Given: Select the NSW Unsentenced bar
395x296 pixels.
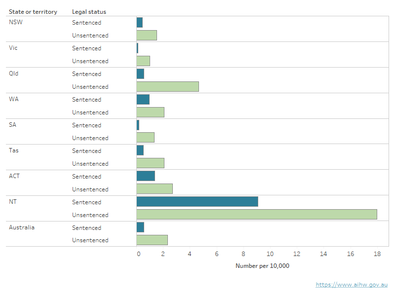Looking at the screenshot, I should tap(147, 35).
